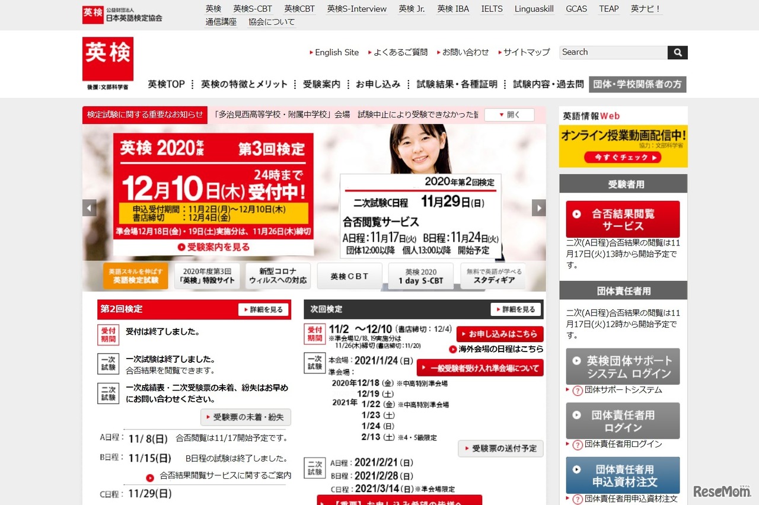Click the left carousel navigation arrow

point(88,208)
